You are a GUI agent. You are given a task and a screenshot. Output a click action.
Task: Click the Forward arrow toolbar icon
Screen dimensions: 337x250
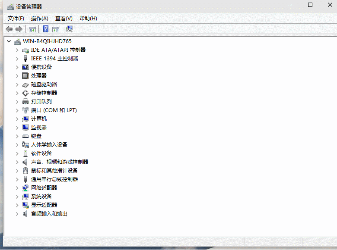[19, 29]
